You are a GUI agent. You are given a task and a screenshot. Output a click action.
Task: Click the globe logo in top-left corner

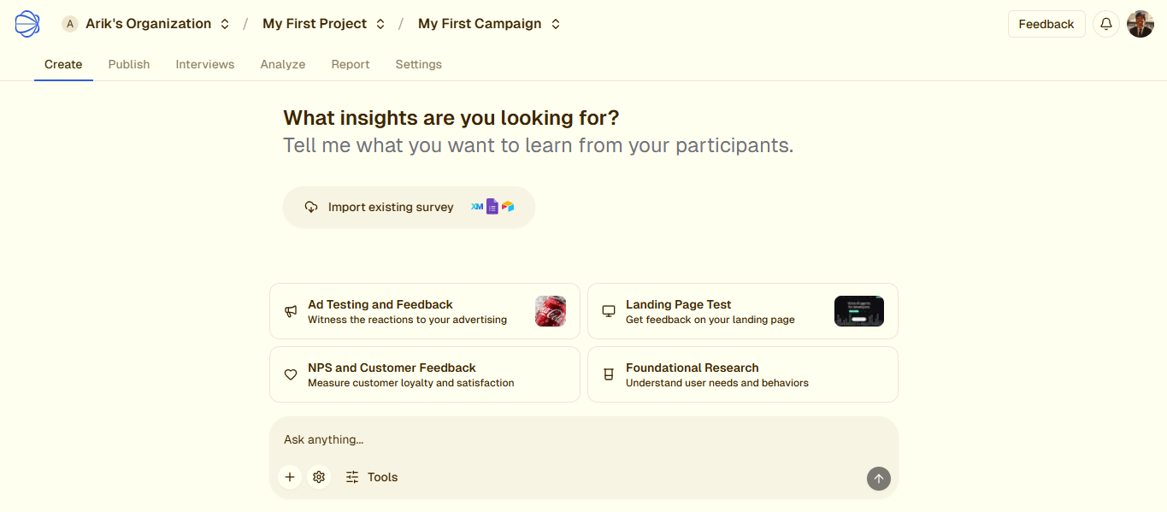[x=27, y=24]
